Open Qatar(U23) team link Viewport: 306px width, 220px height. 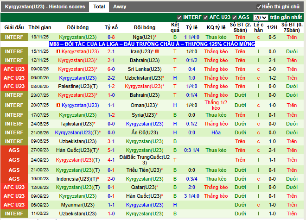click(145, 187)
